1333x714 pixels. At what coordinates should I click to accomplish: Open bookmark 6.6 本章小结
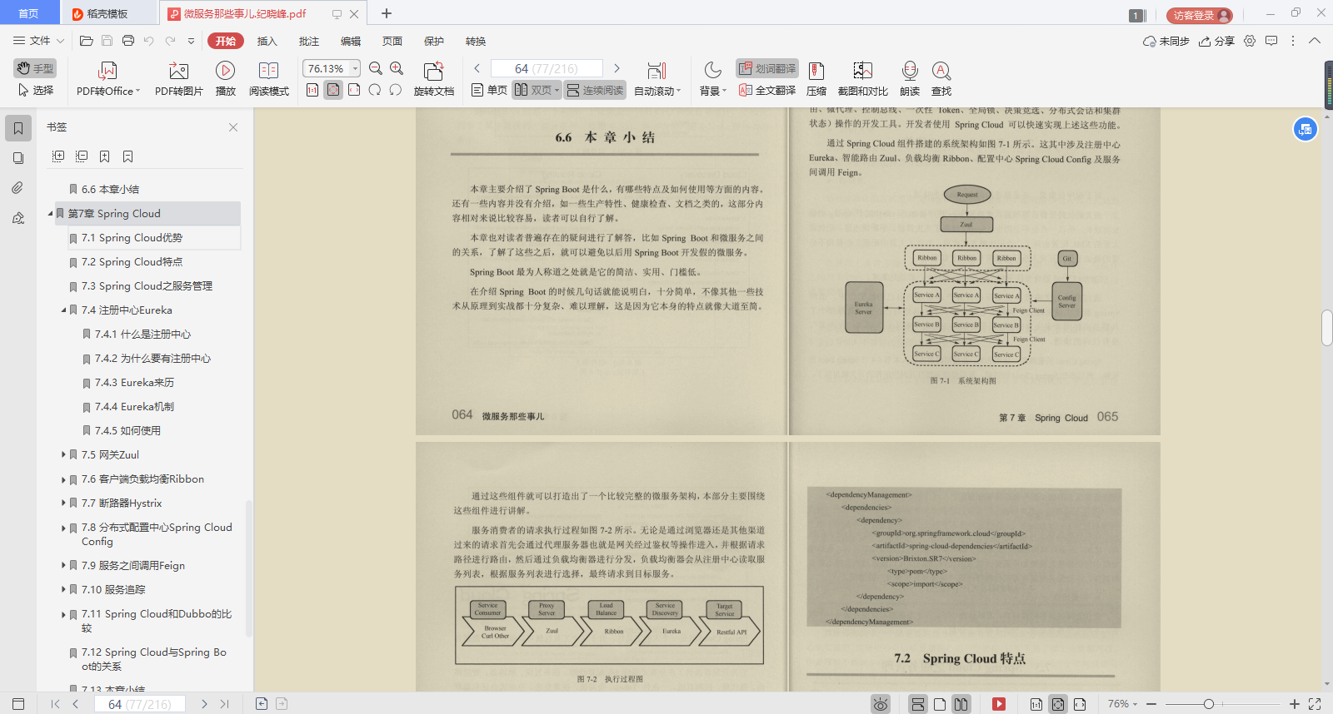tap(110, 190)
